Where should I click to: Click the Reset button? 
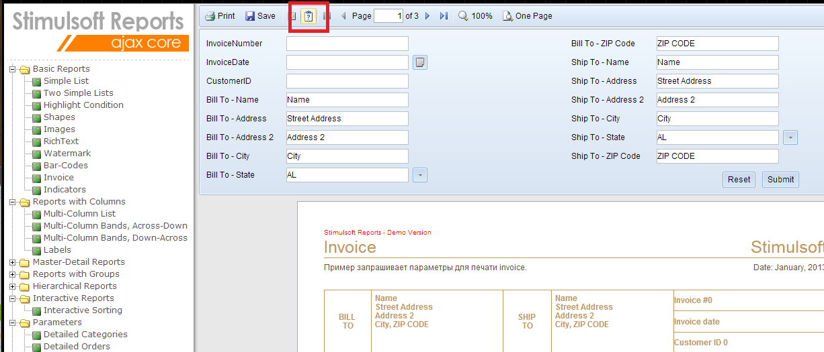pyautogui.click(x=739, y=180)
